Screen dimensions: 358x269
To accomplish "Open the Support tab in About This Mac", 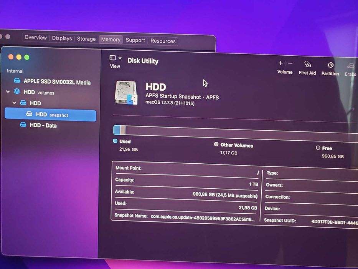I will pos(135,40).
